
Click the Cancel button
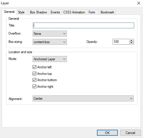[130, 133]
